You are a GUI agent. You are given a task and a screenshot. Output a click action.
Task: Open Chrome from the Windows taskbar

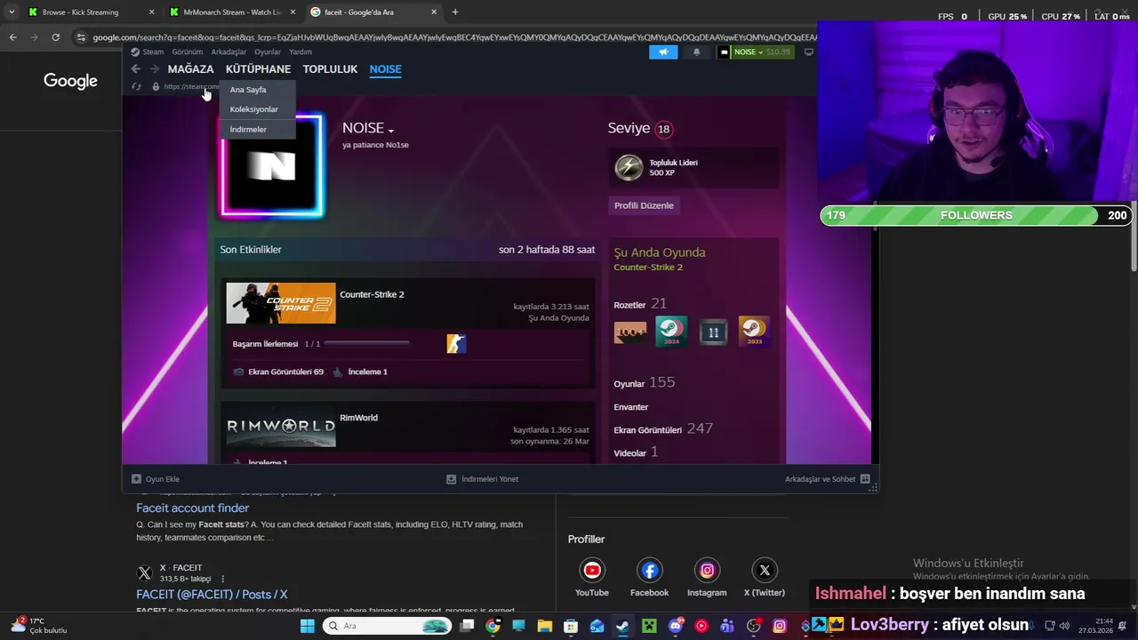click(493, 626)
